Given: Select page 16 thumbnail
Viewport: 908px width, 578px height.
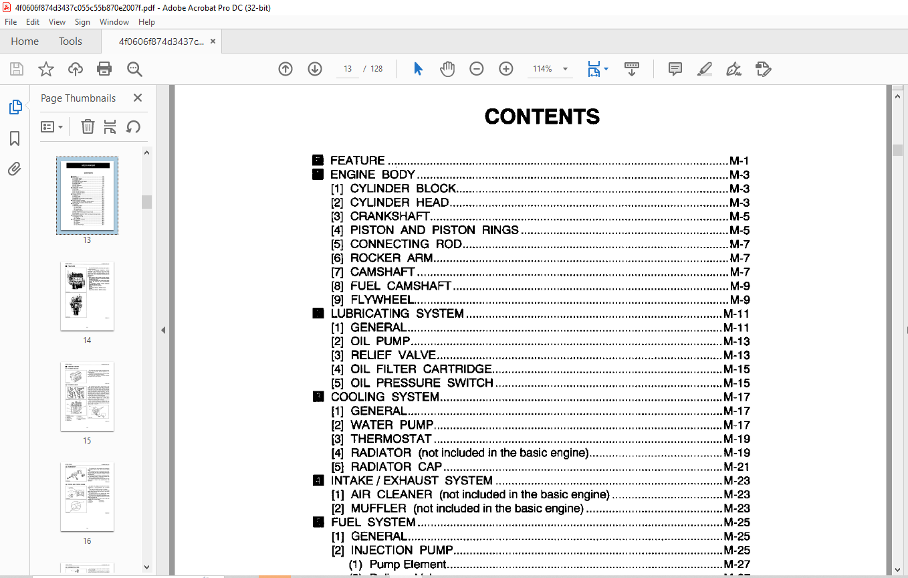Looking at the screenshot, I should (x=87, y=496).
